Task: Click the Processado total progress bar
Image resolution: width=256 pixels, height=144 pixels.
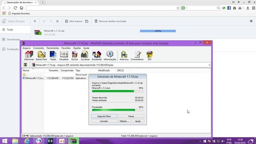Action: (x=118, y=110)
